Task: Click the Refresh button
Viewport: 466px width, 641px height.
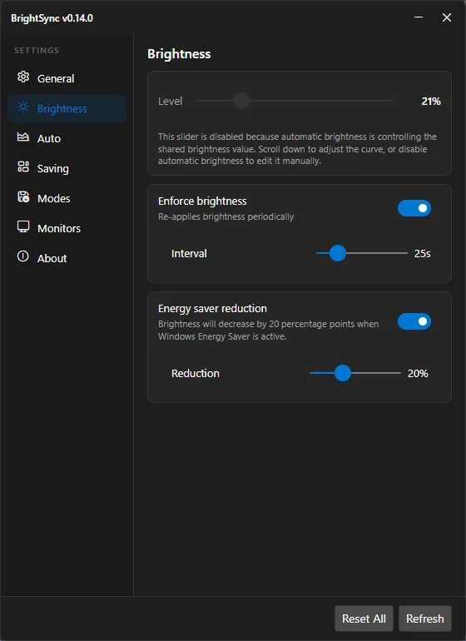Action: click(424, 619)
